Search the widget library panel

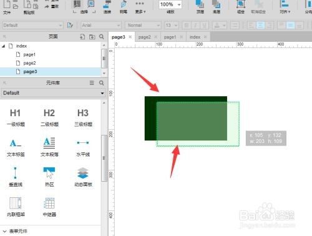102,83
